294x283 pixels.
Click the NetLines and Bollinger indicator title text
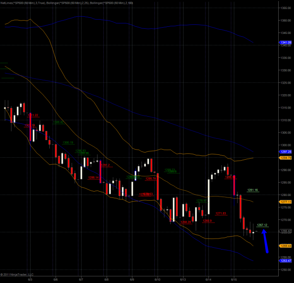[x=66, y=3]
